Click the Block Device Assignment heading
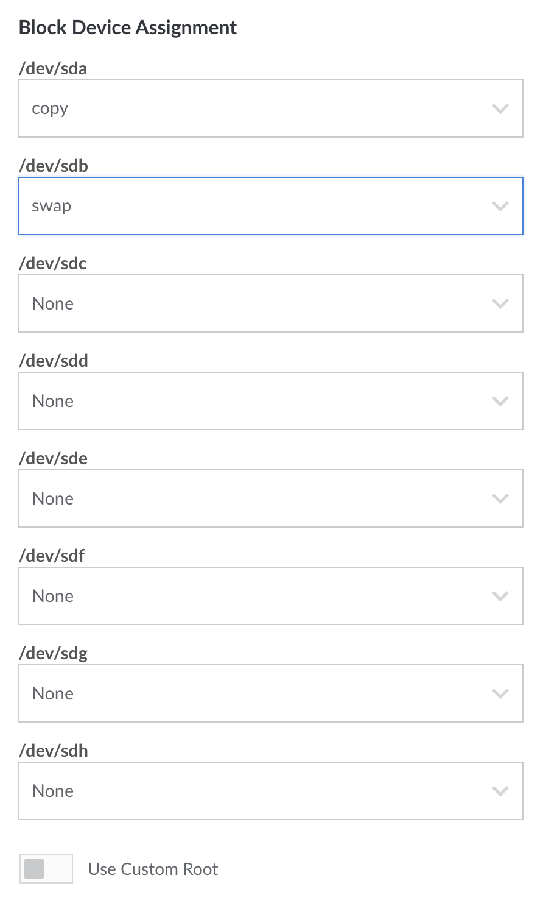Image resolution: width=543 pixels, height=903 pixels. (x=128, y=28)
